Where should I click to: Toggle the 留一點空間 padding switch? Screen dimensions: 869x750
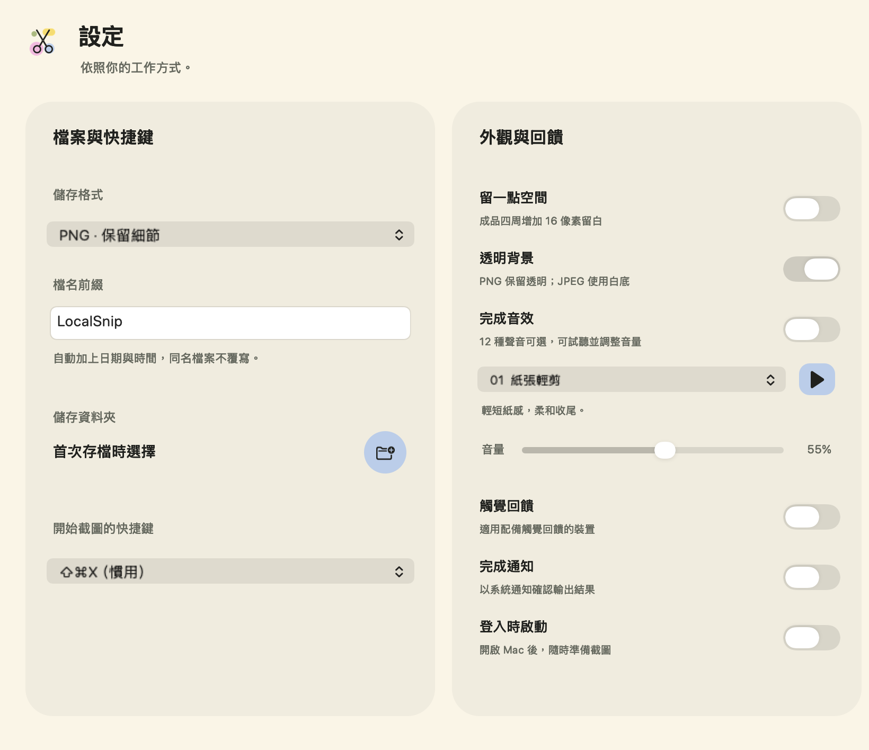[812, 209]
